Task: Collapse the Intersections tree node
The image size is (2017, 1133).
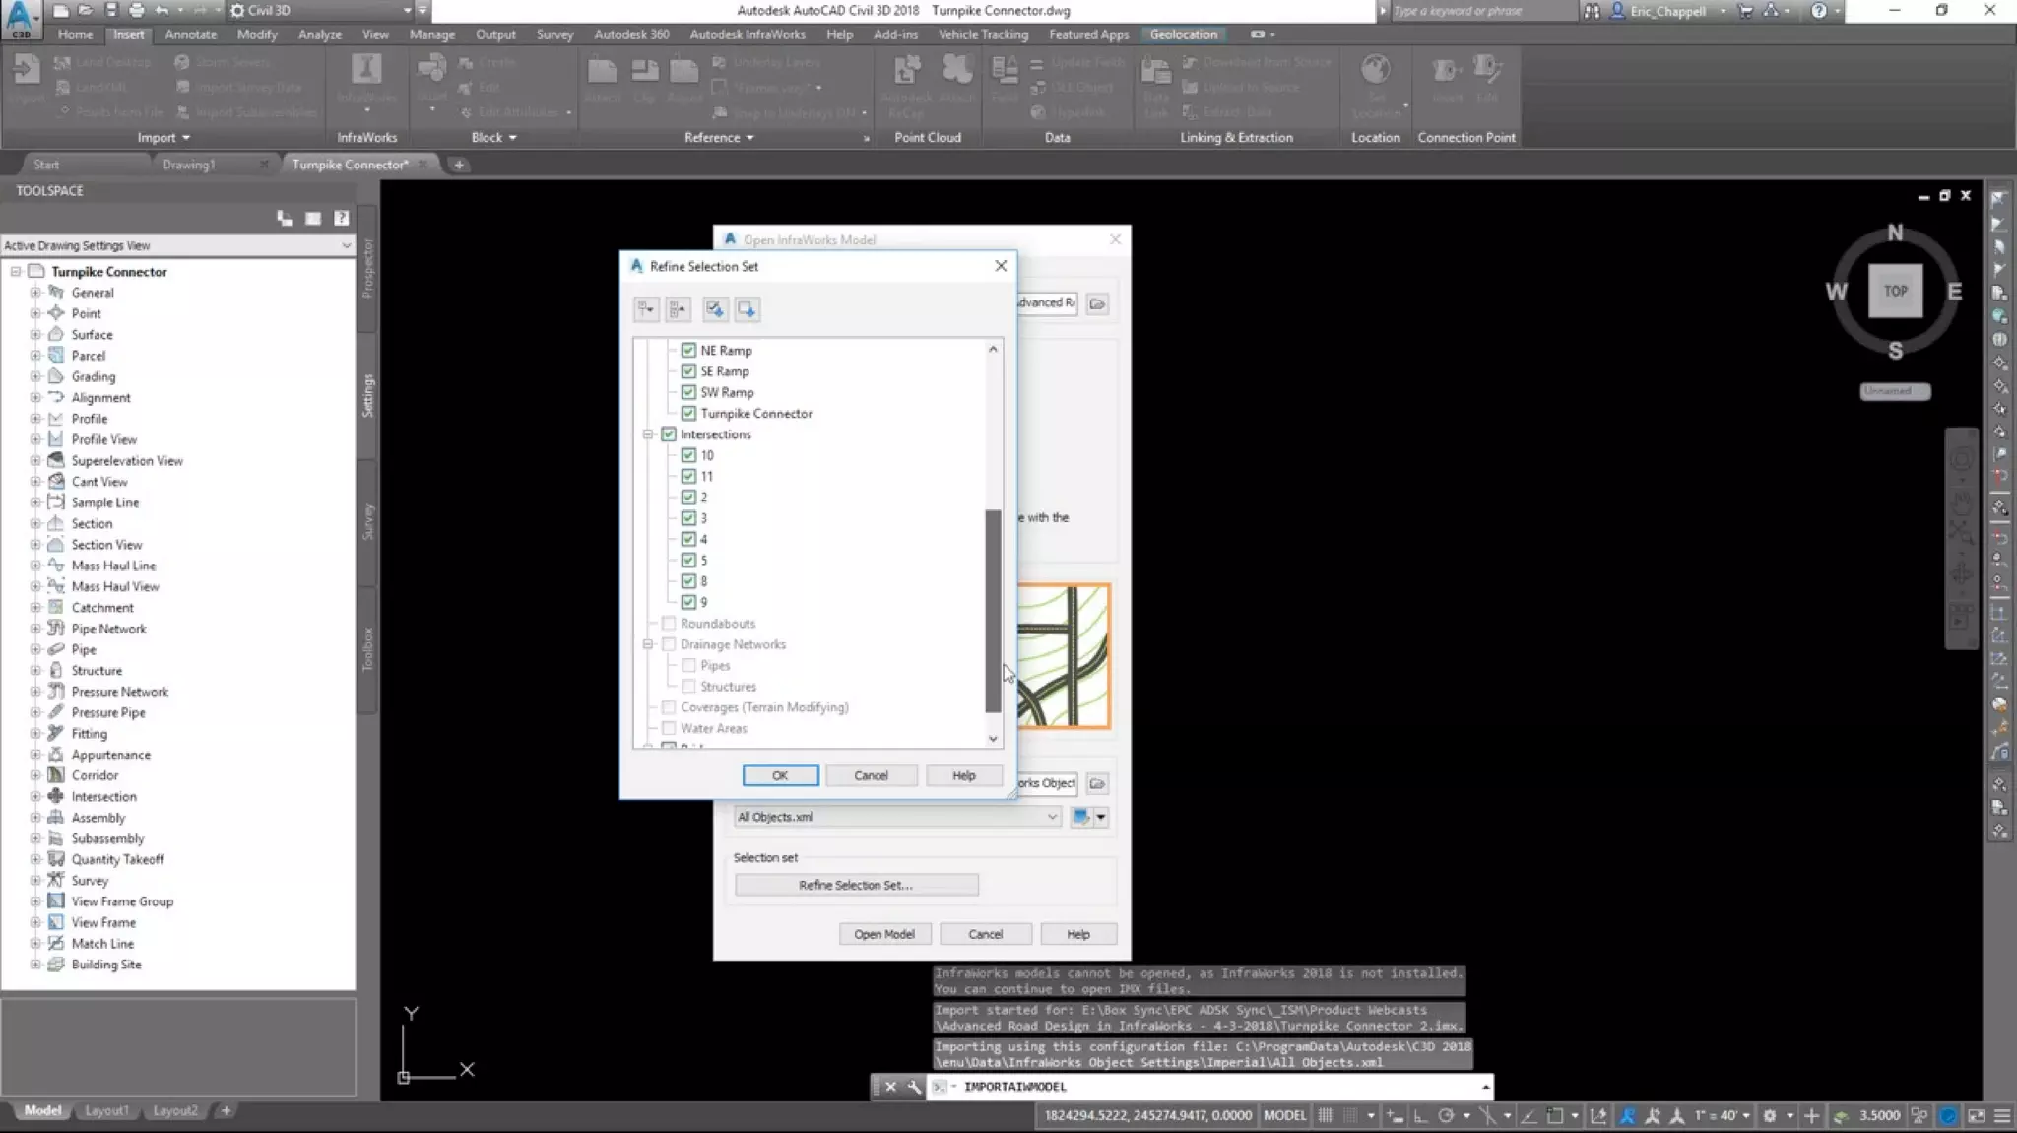Action: 648,434
